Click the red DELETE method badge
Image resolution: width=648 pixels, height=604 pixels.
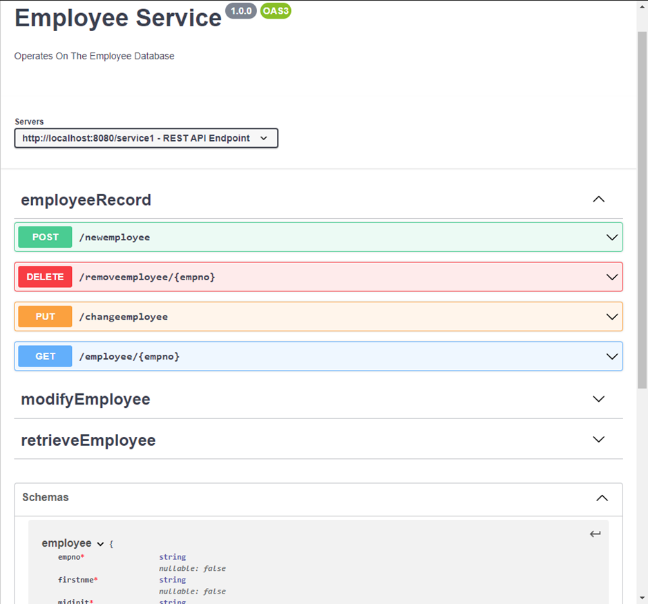(45, 277)
